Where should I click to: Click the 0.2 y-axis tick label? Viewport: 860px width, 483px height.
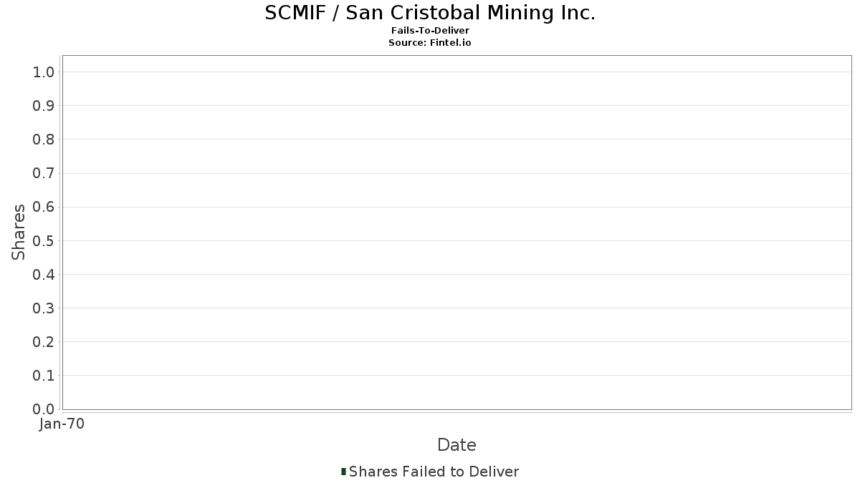pos(44,342)
